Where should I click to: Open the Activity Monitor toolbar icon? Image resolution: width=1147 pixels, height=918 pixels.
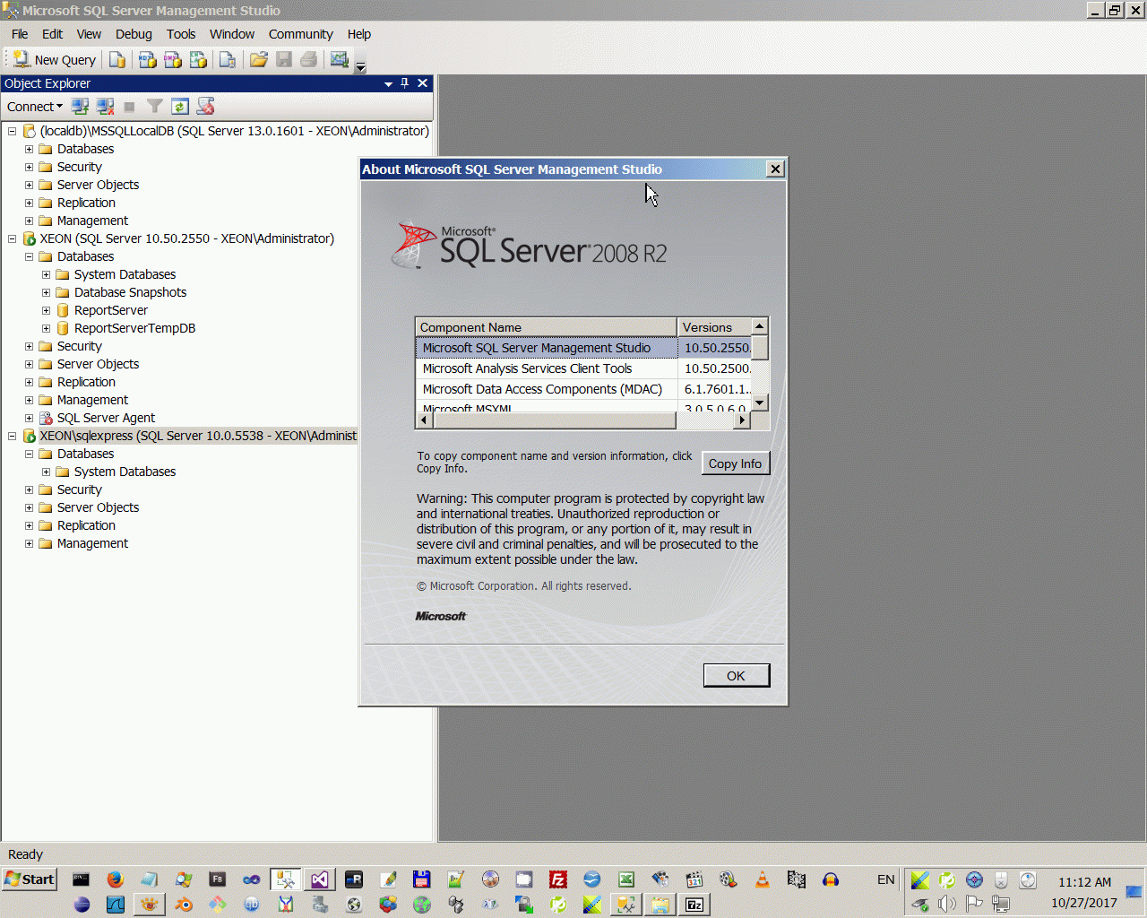click(x=339, y=60)
